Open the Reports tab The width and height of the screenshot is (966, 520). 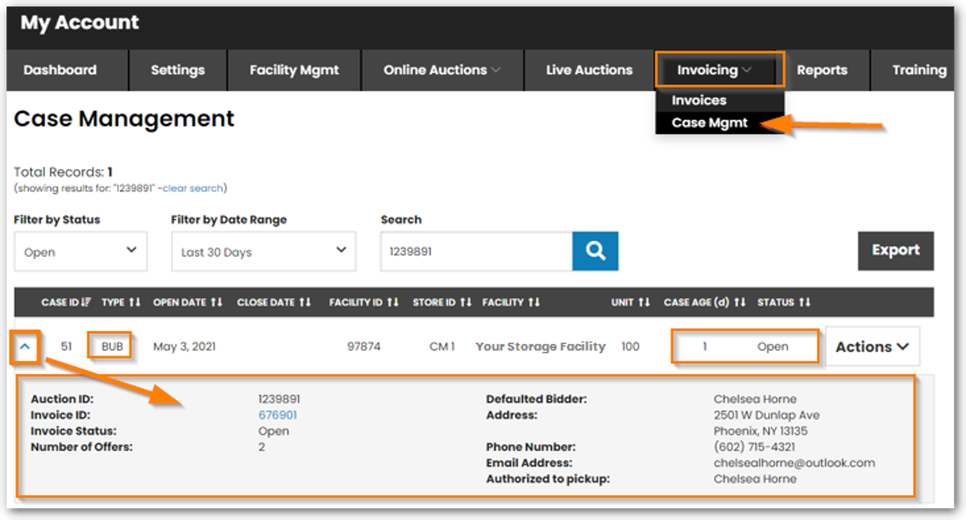click(822, 70)
